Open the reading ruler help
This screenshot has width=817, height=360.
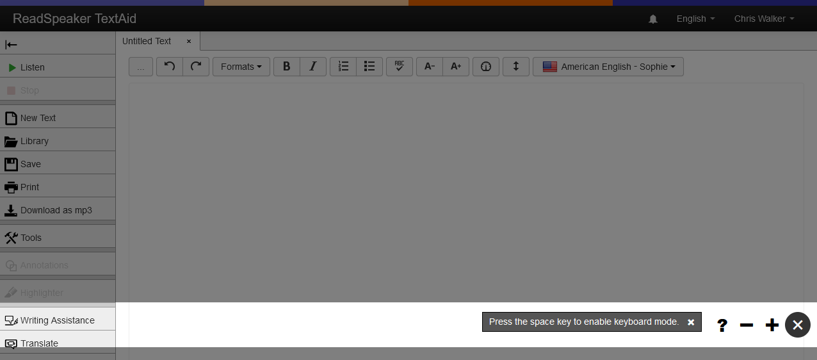tap(722, 325)
